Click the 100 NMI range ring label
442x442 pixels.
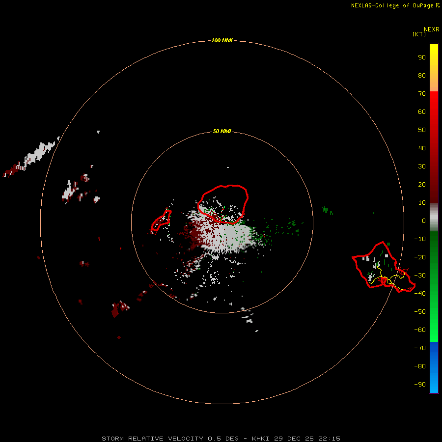(x=222, y=40)
